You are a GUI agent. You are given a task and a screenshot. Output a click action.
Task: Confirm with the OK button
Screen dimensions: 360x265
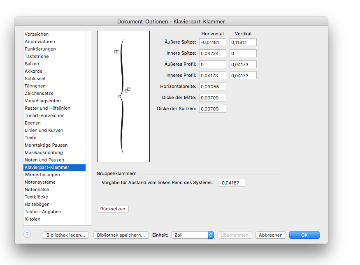(x=304, y=235)
